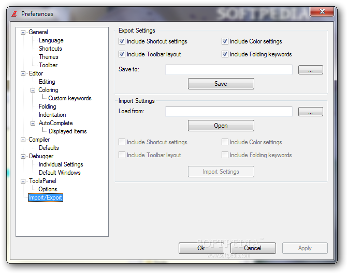Browse for Load from file
348x274 pixels.
[x=311, y=112]
